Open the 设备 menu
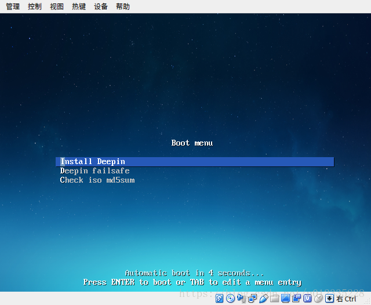Screen dimensions: 371x305 pos(101,6)
